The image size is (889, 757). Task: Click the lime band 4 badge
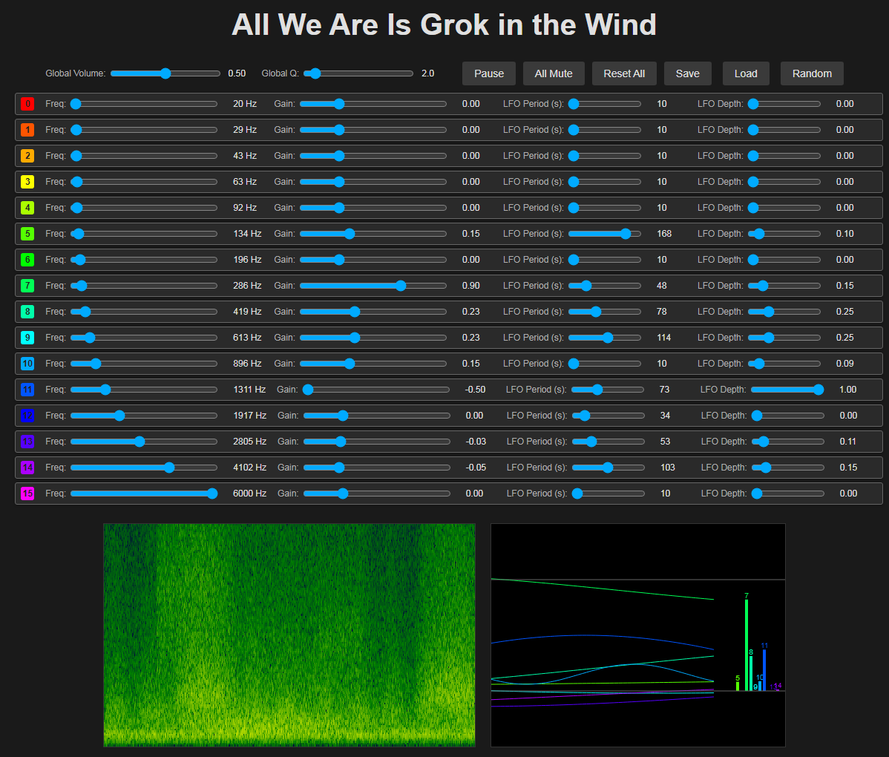tap(27, 208)
